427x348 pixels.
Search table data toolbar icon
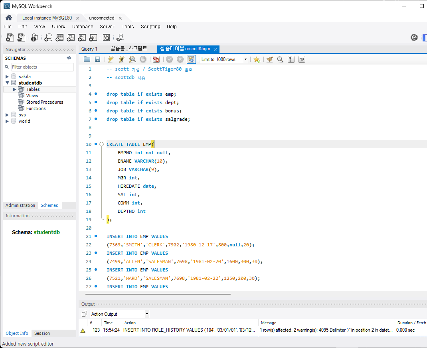[x=107, y=37]
